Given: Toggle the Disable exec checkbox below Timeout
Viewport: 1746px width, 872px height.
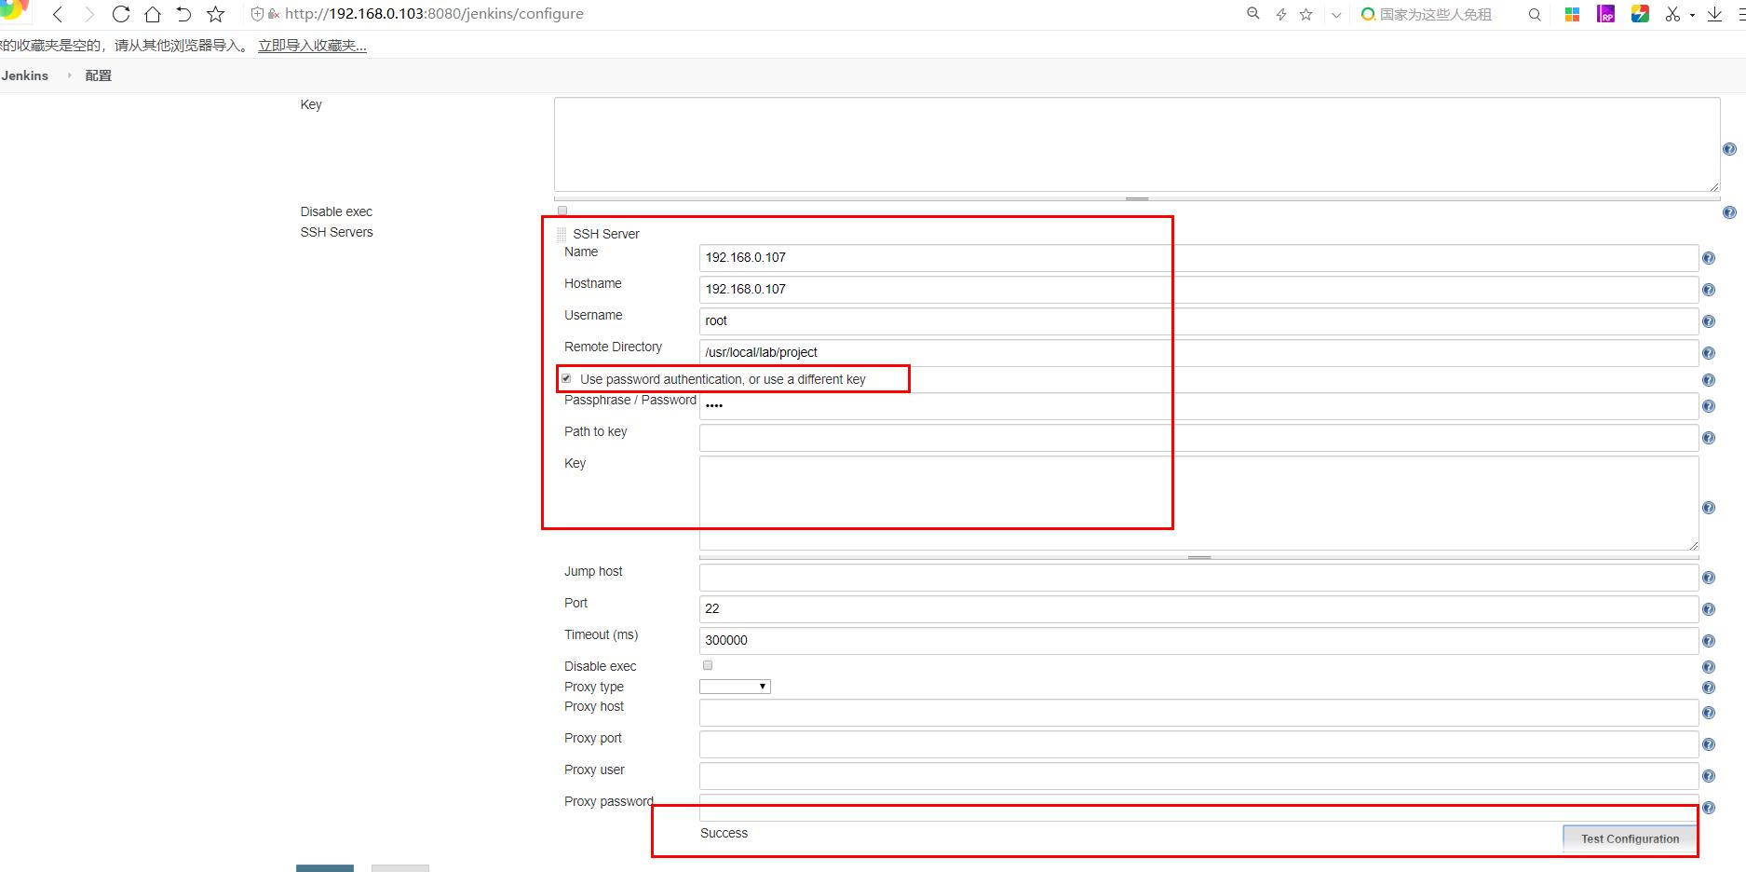Looking at the screenshot, I should point(708,665).
